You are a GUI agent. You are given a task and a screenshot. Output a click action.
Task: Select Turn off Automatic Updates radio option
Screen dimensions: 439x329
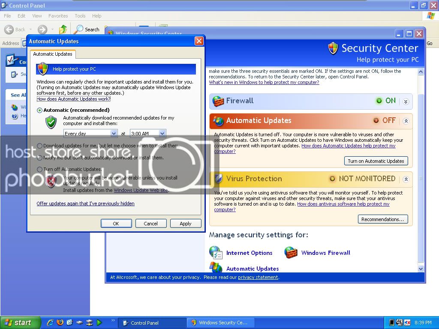40,169
